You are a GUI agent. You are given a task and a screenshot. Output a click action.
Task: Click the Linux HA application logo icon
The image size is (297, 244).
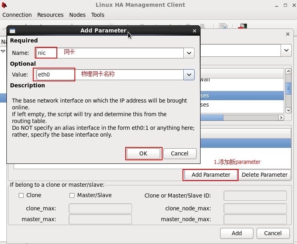click(4, 5)
